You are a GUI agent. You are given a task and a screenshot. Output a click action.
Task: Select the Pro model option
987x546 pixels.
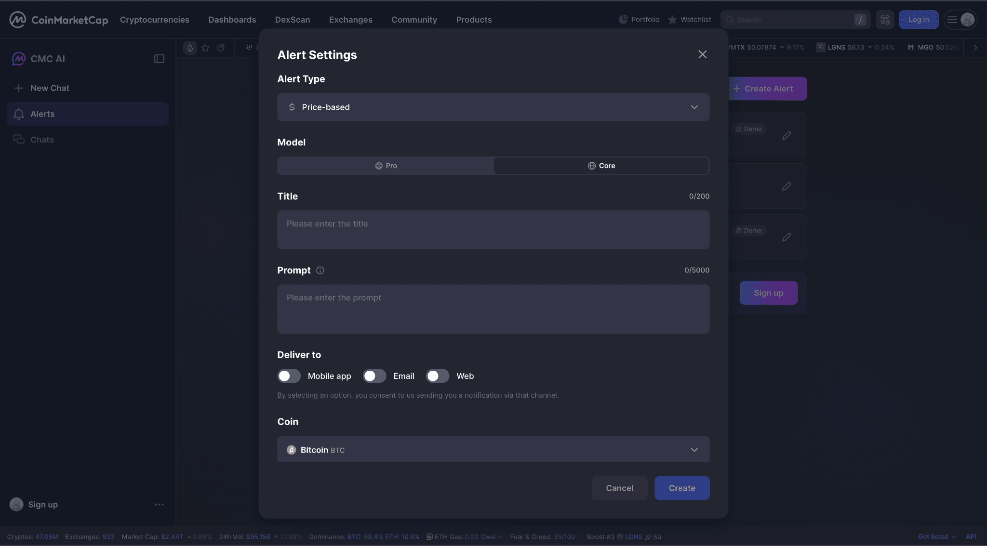pyautogui.click(x=386, y=166)
